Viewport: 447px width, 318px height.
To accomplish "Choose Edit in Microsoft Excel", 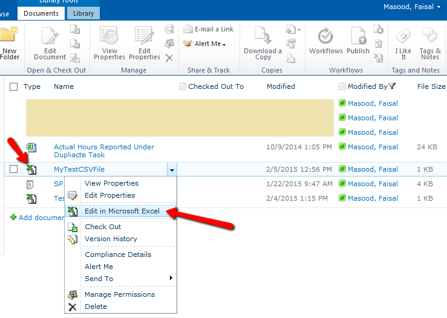I will [x=122, y=211].
